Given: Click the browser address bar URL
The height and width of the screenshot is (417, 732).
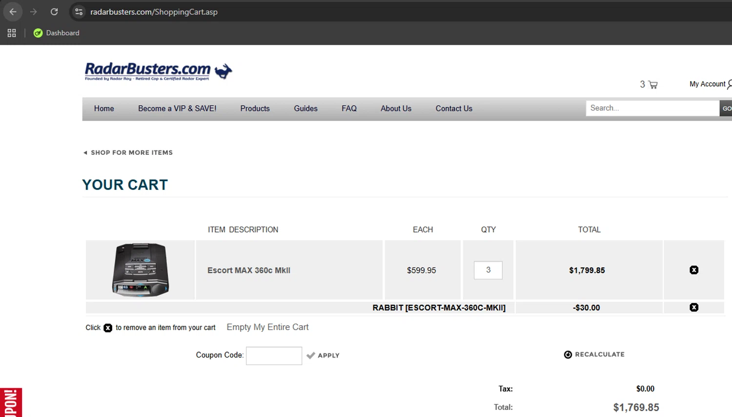Looking at the screenshot, I should [154, 12].
